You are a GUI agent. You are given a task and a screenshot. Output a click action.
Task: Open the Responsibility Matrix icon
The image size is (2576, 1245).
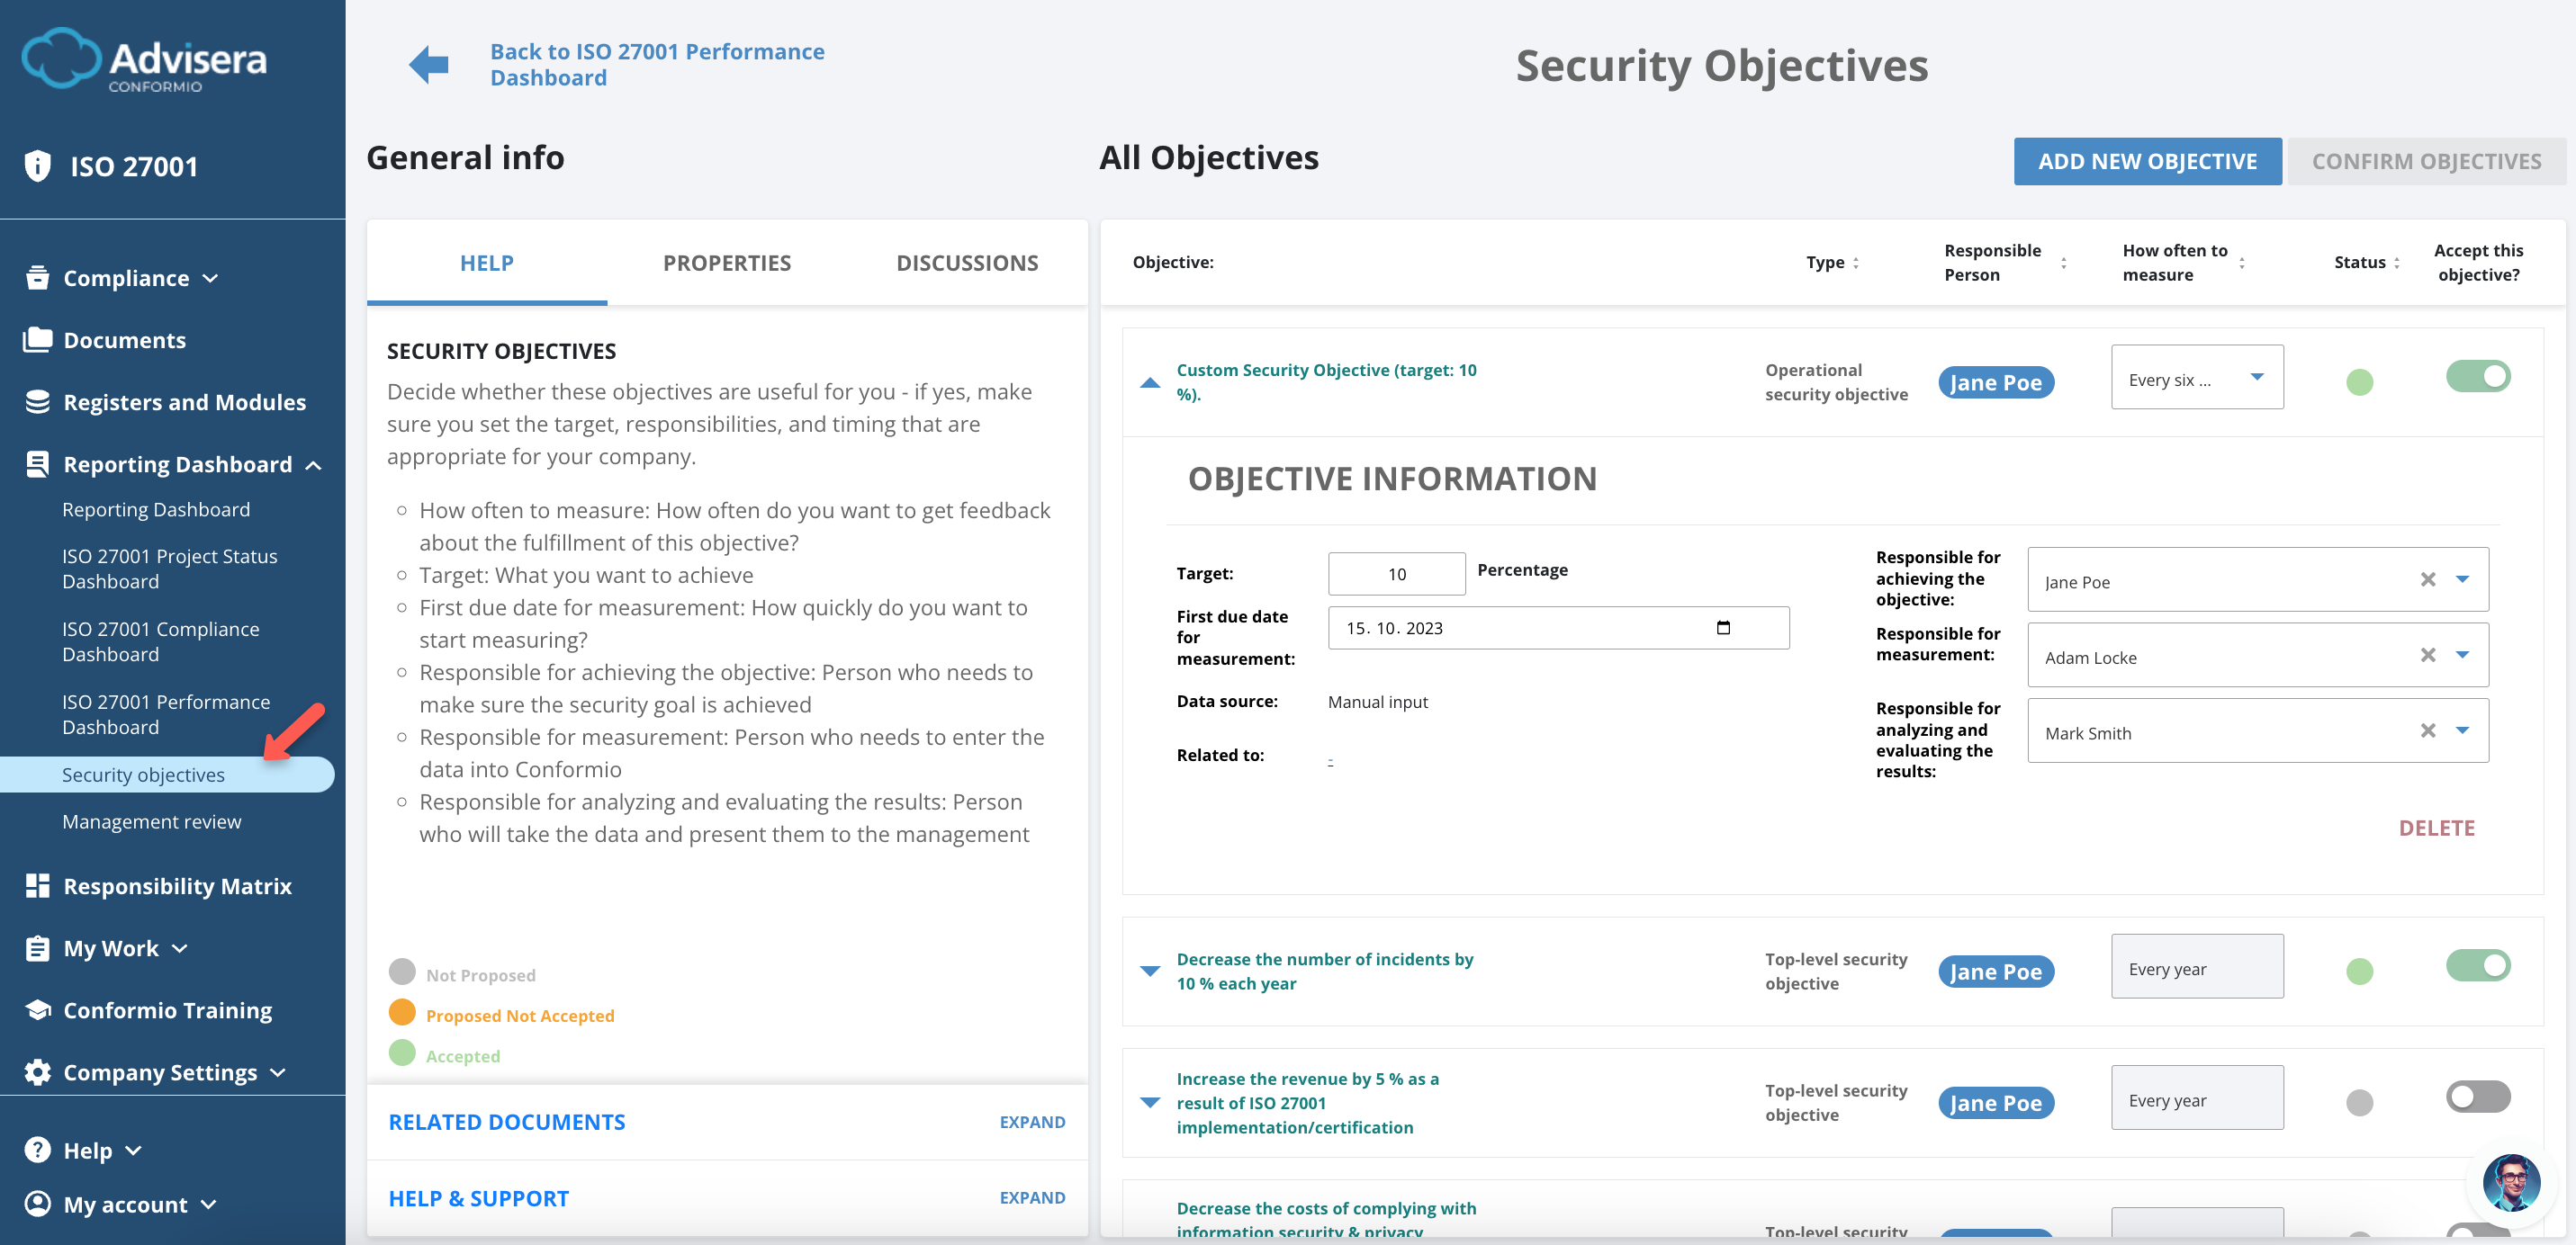pos(37,885)
